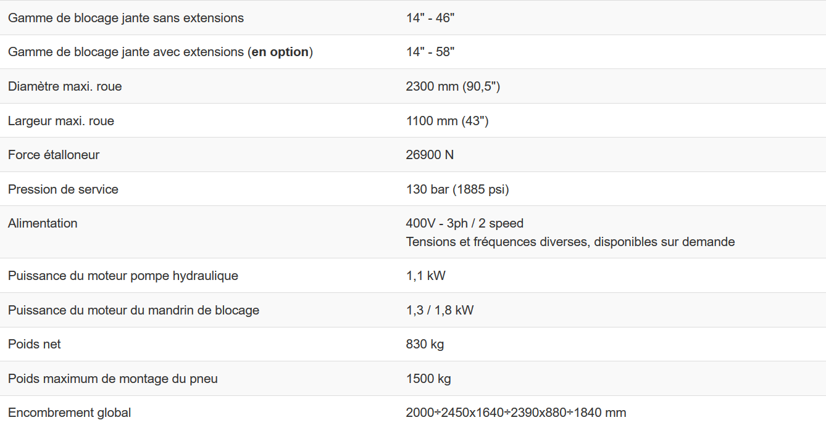Select the '1,3 / 1,8 kW' value
The height and width of the screenshot is (428, 826).
(x=440, y=310)
